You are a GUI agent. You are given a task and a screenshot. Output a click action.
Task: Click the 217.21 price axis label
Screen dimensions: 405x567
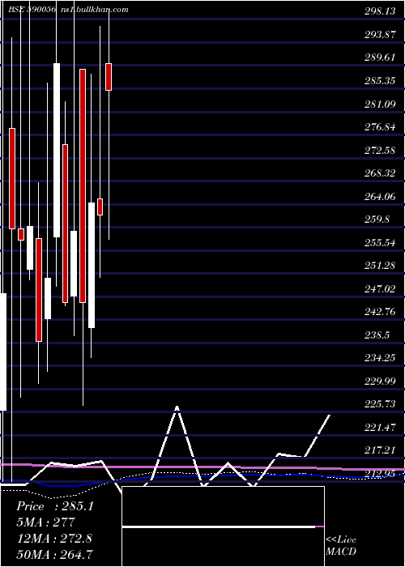[380, 450]
